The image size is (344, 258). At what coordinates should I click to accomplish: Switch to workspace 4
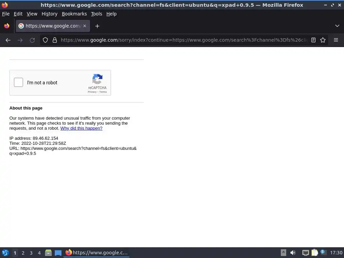point(39,253)
